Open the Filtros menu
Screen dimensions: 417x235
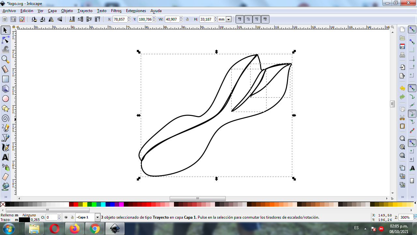(x=116, y=11)
